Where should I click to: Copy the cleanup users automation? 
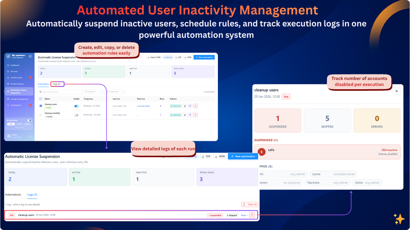[x=190, y=106]
